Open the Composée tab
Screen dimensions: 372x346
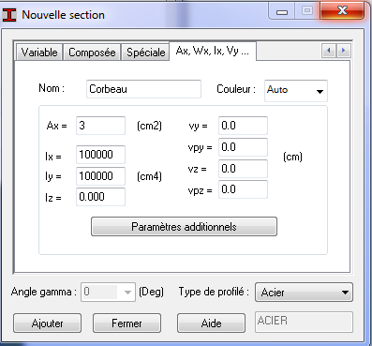coord(92,53)
